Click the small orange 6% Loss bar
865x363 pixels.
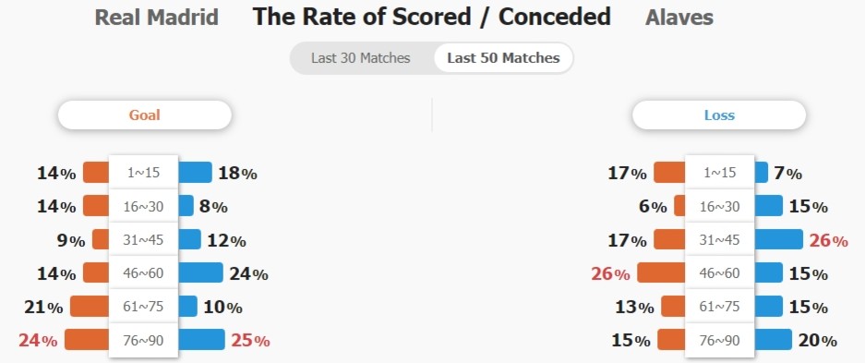click(x=679, y=206)
